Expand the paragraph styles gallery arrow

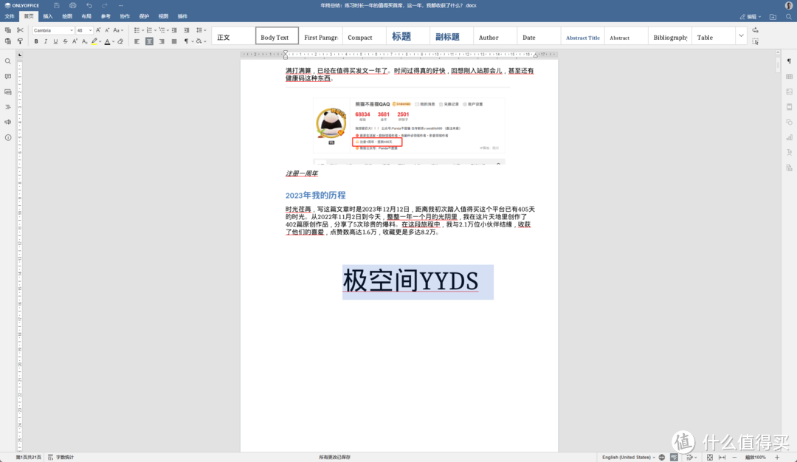click(x=740, y=35)
